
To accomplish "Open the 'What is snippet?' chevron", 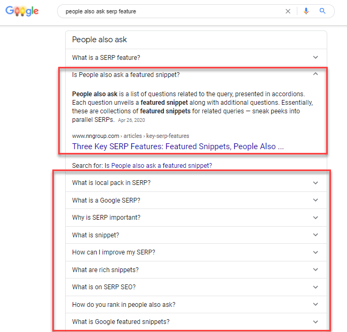I will coord(316,235).
